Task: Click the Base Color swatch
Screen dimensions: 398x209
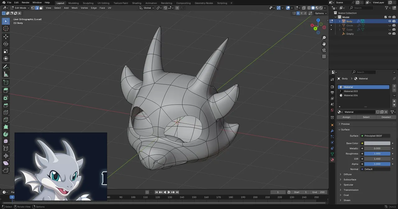Action: click(x=377, y=143)
